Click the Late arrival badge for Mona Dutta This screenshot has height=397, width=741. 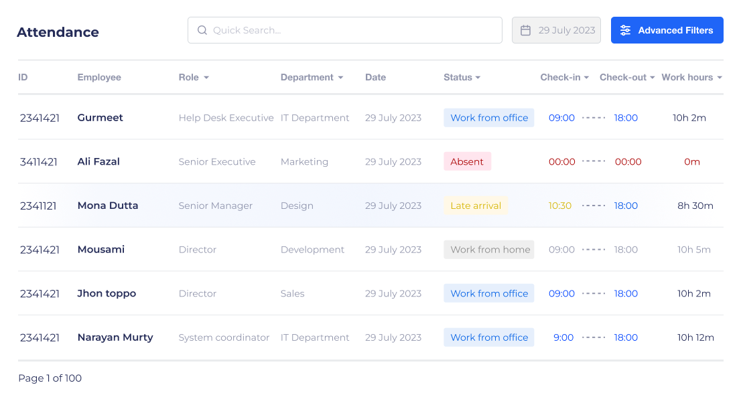click(476, 206)
